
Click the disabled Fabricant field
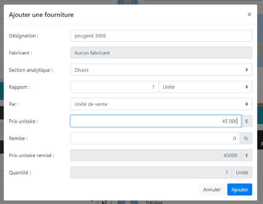[161, 53]
